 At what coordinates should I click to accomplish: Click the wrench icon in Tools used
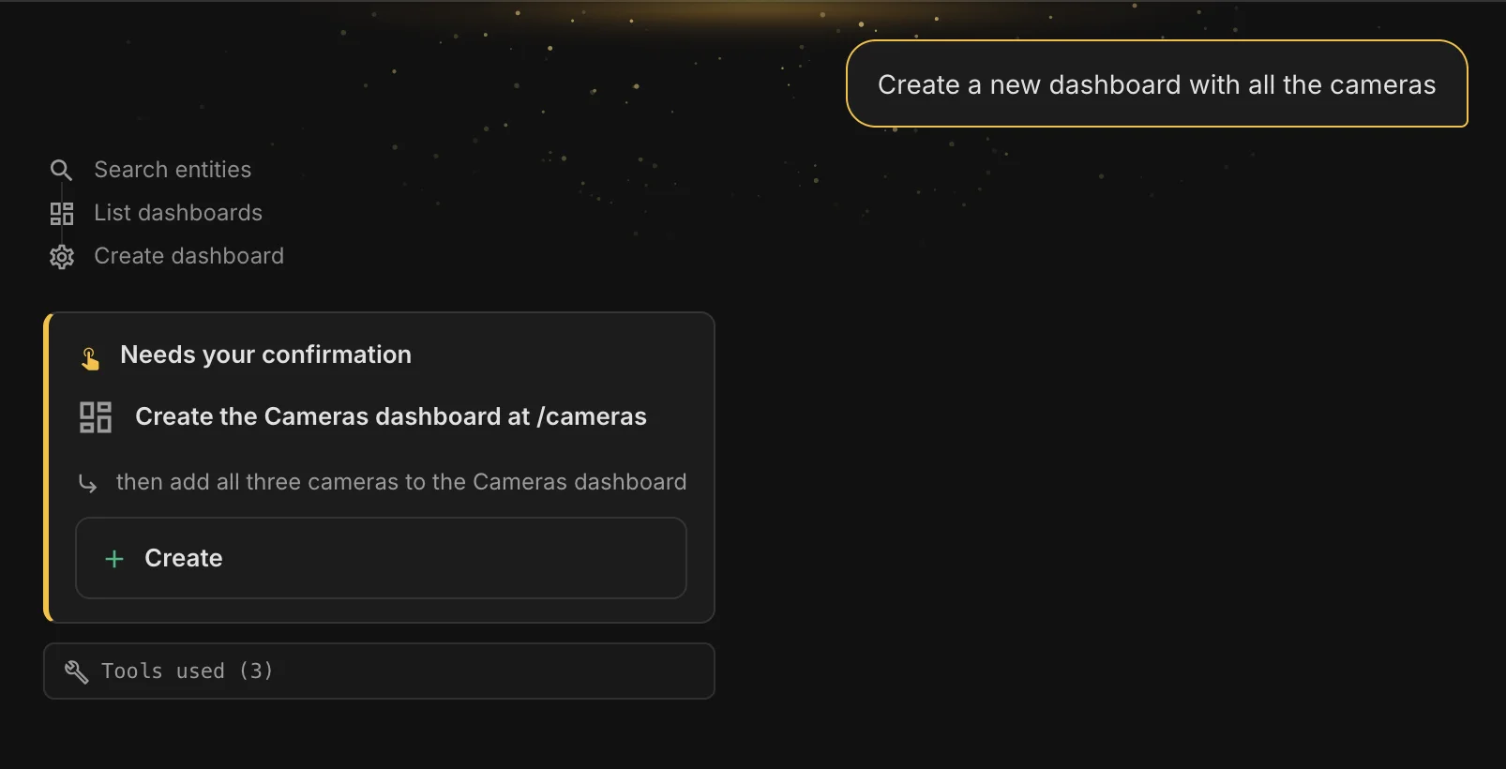76,671
